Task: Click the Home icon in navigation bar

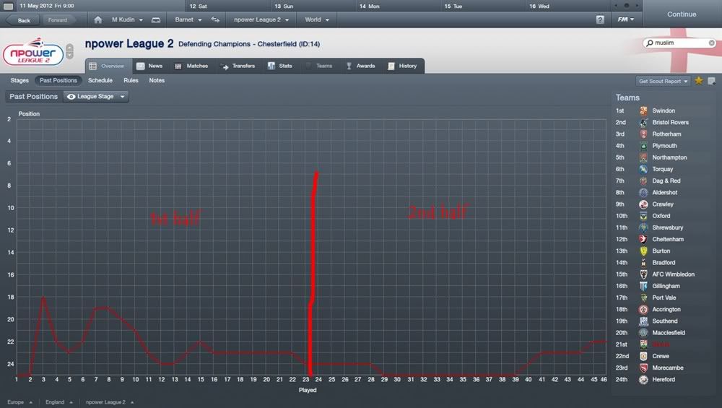Action: [97, 19]
